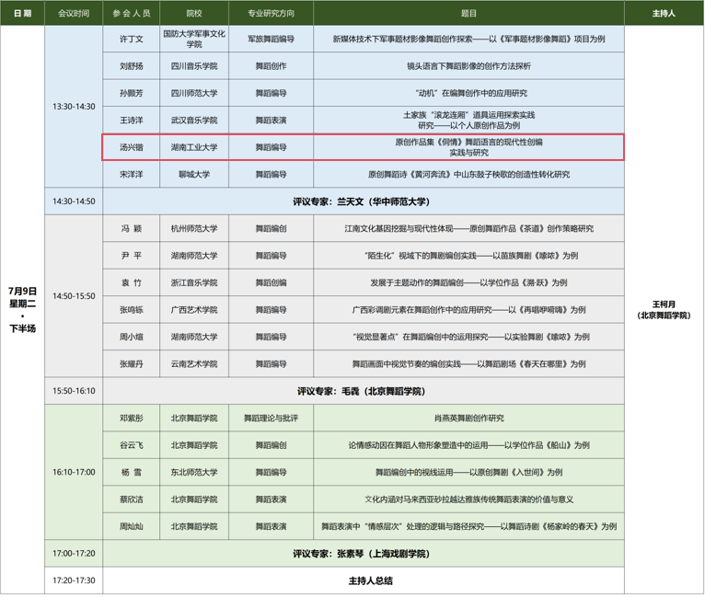This screenshot has width=705, height=597.
Task: Click title about 土家族“滚龙连厢”道具
Action: click(x=469, y=120)
